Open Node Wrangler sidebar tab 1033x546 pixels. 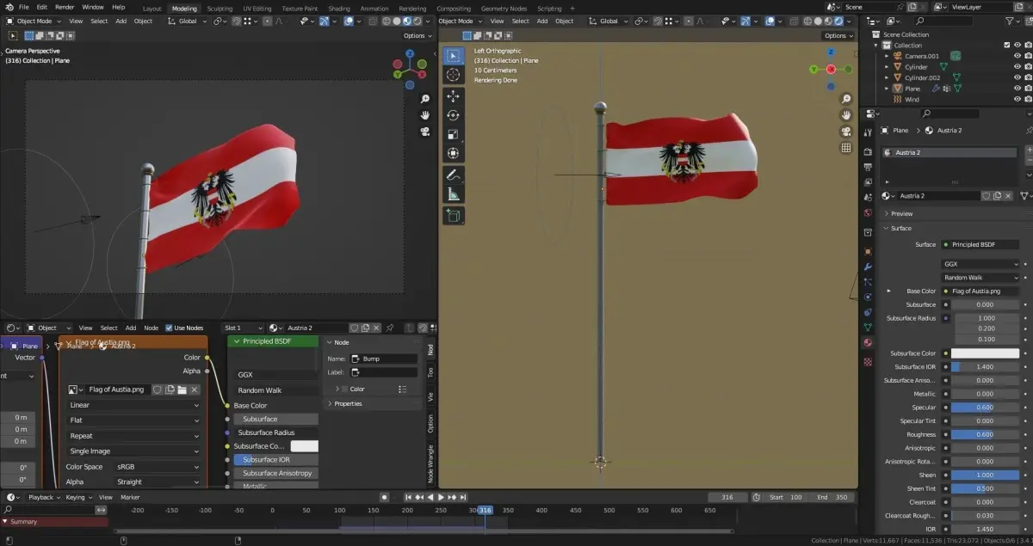431,465
